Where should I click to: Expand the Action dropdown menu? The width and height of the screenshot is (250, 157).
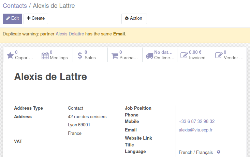(x=134, y=19)
